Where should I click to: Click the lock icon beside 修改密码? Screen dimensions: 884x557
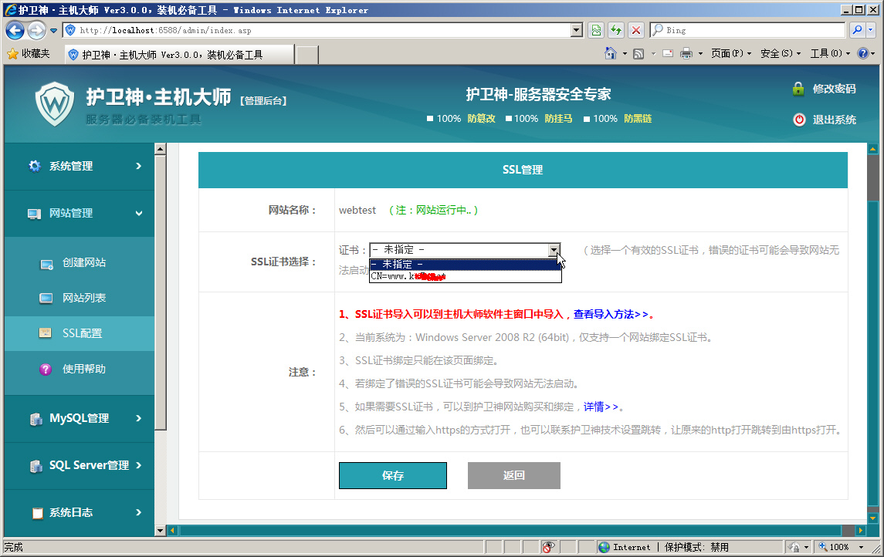(x=798, y=89)
